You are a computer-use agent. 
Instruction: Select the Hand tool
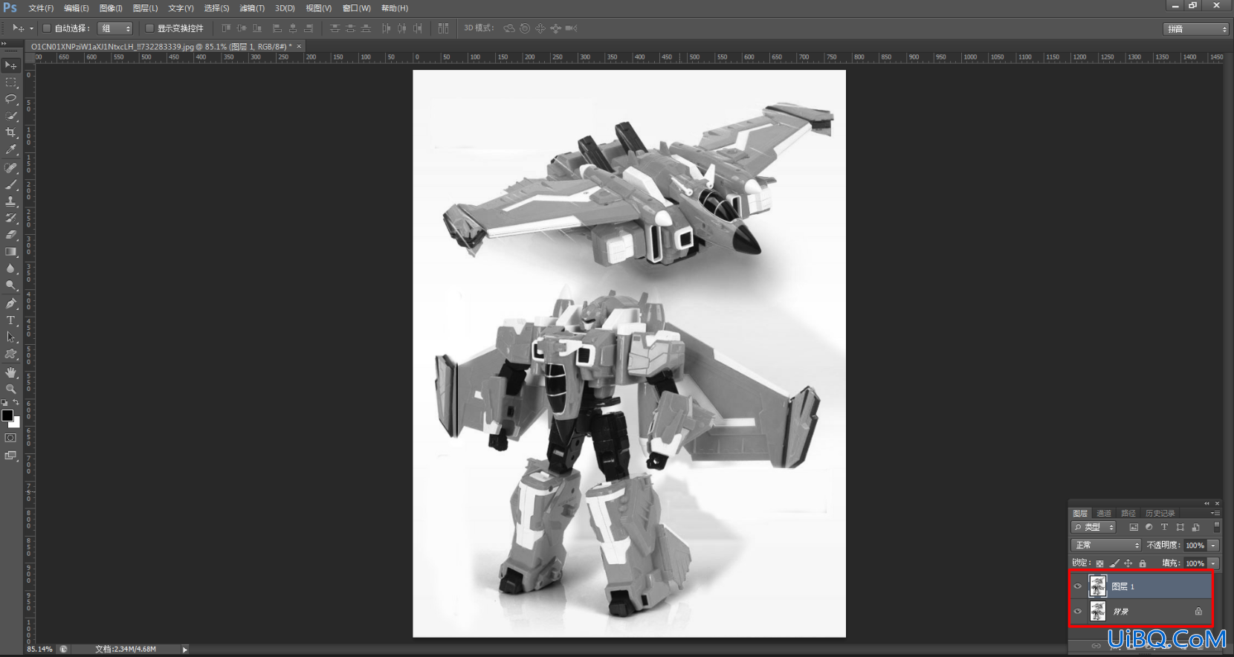(x=10, y=372)
